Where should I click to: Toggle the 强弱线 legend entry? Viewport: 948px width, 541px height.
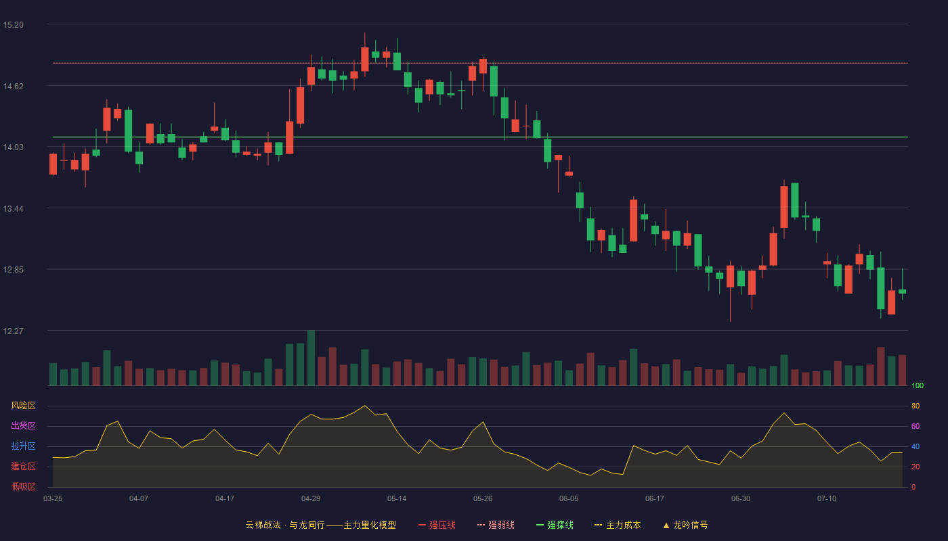496,525
